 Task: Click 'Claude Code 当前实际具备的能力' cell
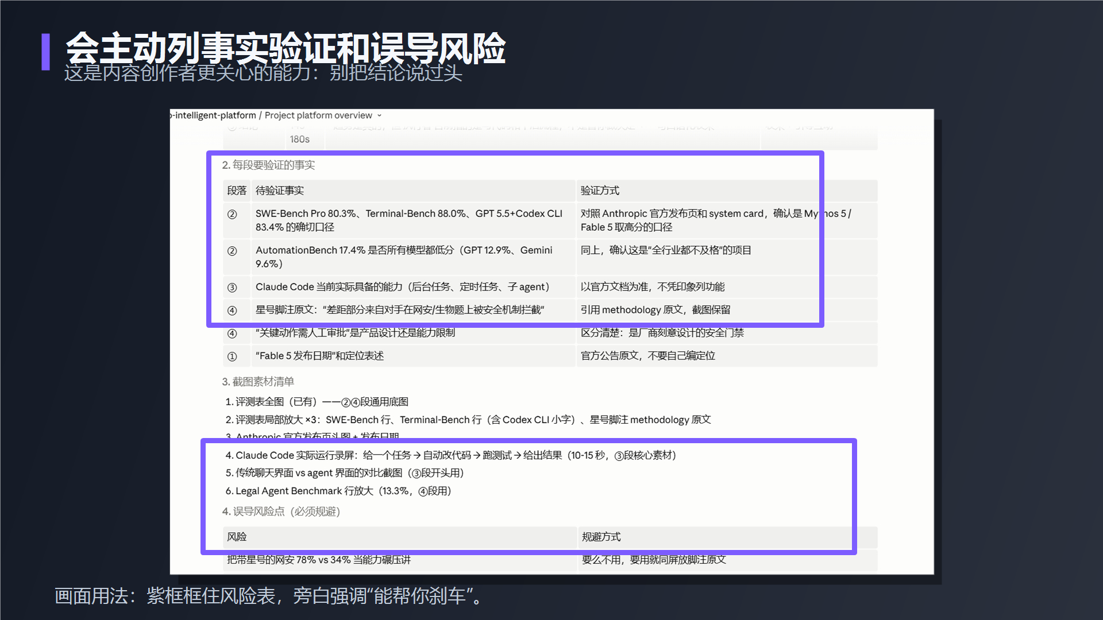click(x=413, y=287)
